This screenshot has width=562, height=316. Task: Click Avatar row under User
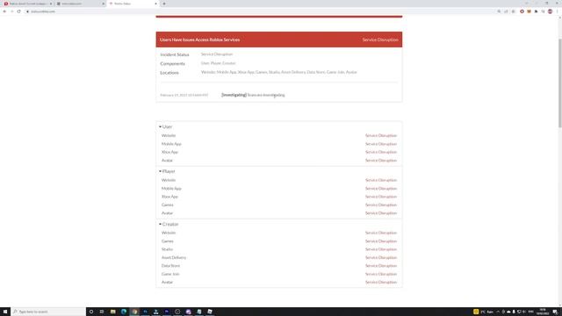[279, 161]
